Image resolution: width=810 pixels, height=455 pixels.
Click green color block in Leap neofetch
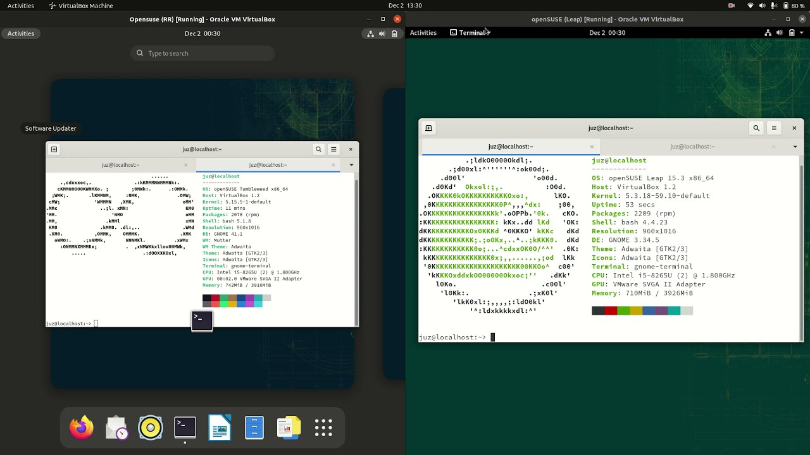[623, 311]
